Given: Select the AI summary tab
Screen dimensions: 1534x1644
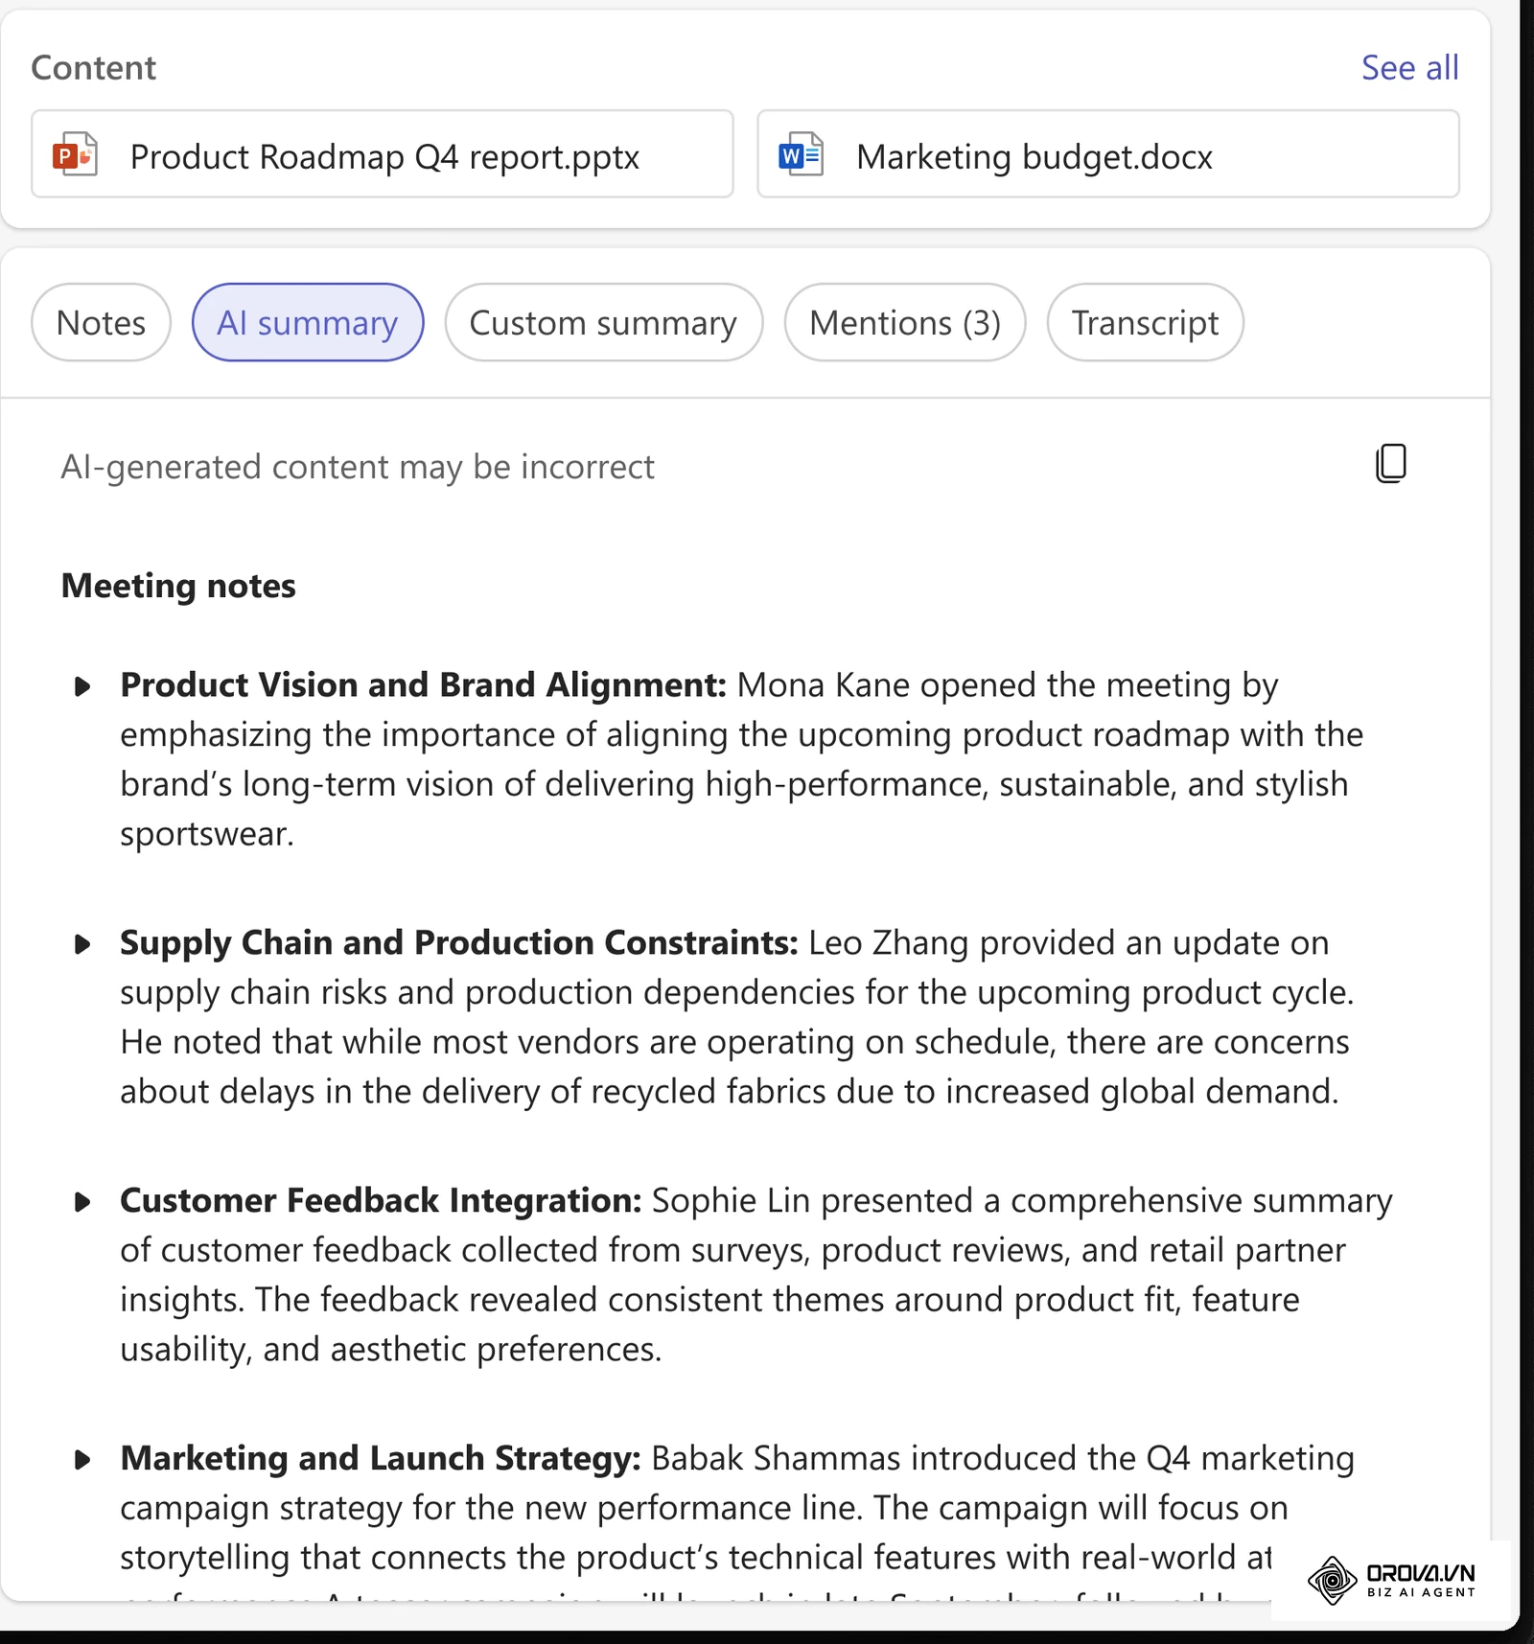Looking at the screenshot, I should pos(308,322).
